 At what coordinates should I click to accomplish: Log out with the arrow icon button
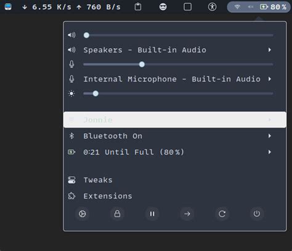(x=187, y=214)
